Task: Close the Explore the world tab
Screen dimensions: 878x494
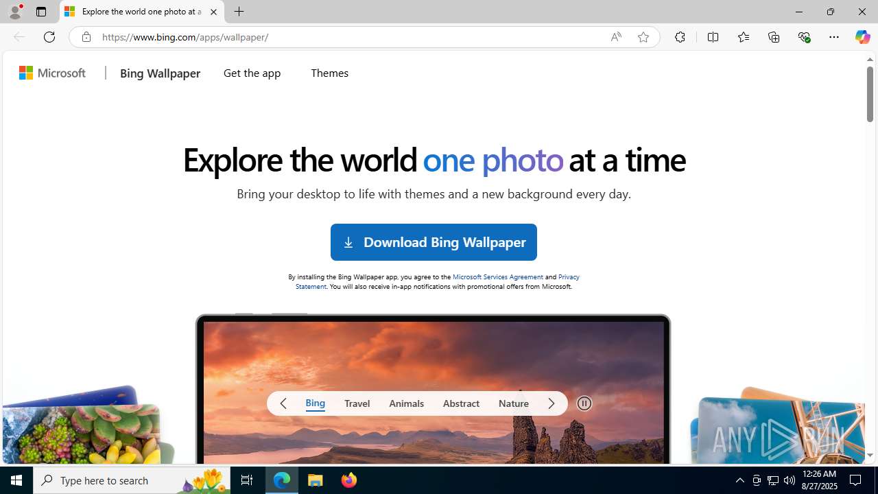Action: tap(213, 12)
